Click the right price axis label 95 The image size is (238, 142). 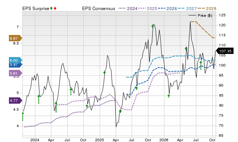tap(221, 75)
